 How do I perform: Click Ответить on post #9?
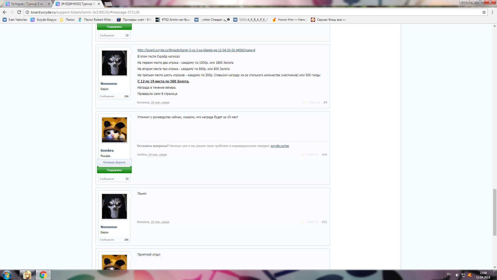click(x=314, y=103)
